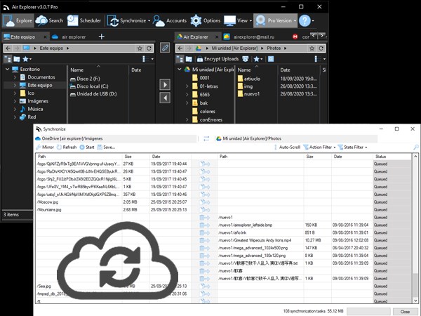Image resolution: width=421 pixels, height=316 pixels.
Task: Expand the Documentos tree node
Action: pyautogui.click(x=15, y=77)
